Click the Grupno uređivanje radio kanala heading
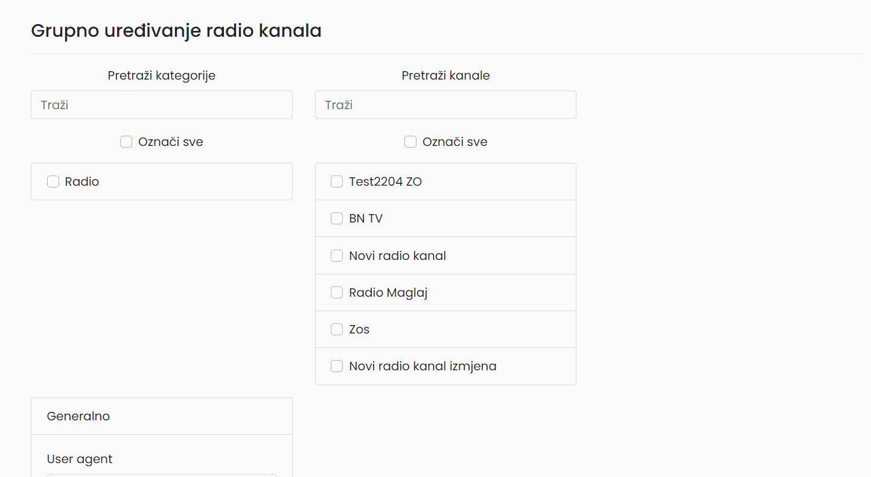 pyautogui.click(x=176, y=31)
